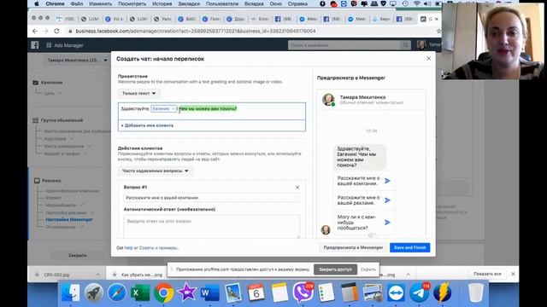Reload the current Facebook page
Screen dimensions: 547x307
56,31
